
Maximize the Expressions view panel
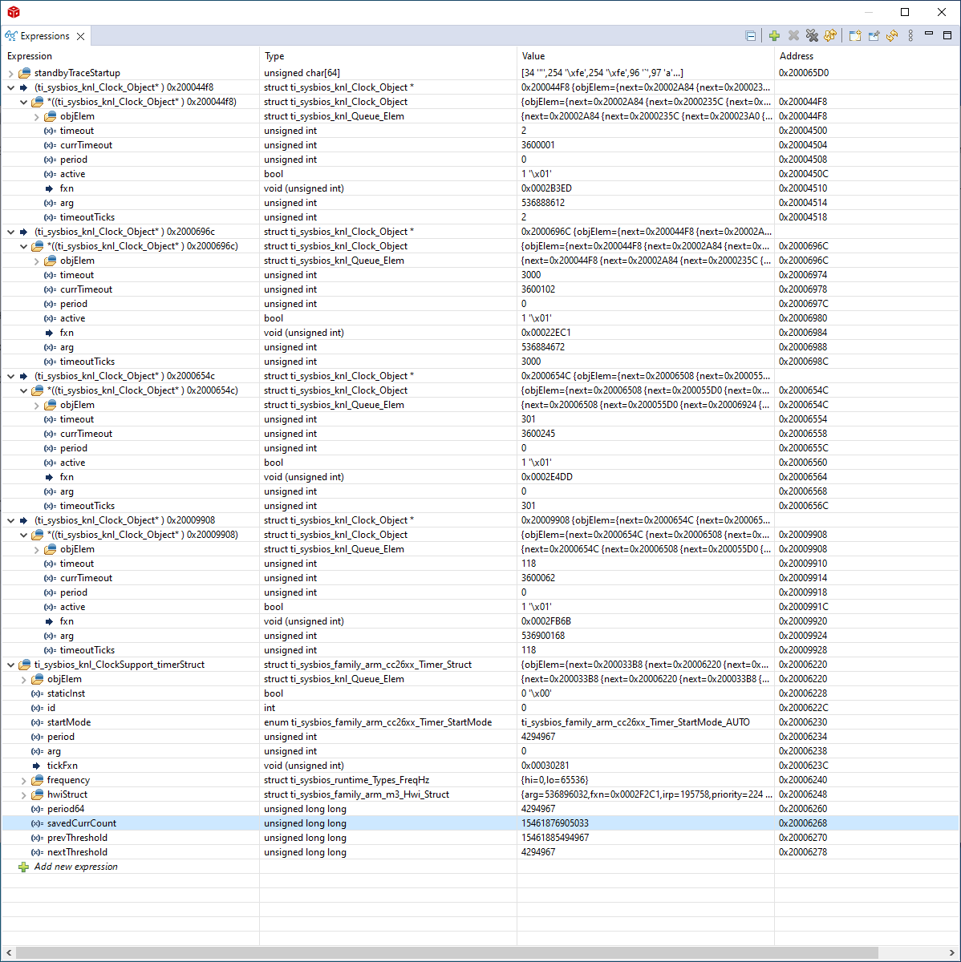[947, 35]
